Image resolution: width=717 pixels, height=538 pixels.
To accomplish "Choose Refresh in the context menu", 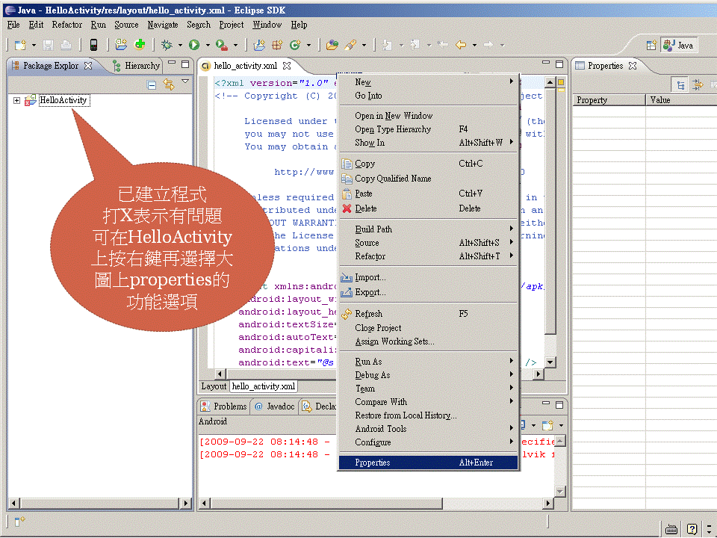I will click(x=429, y=314).
